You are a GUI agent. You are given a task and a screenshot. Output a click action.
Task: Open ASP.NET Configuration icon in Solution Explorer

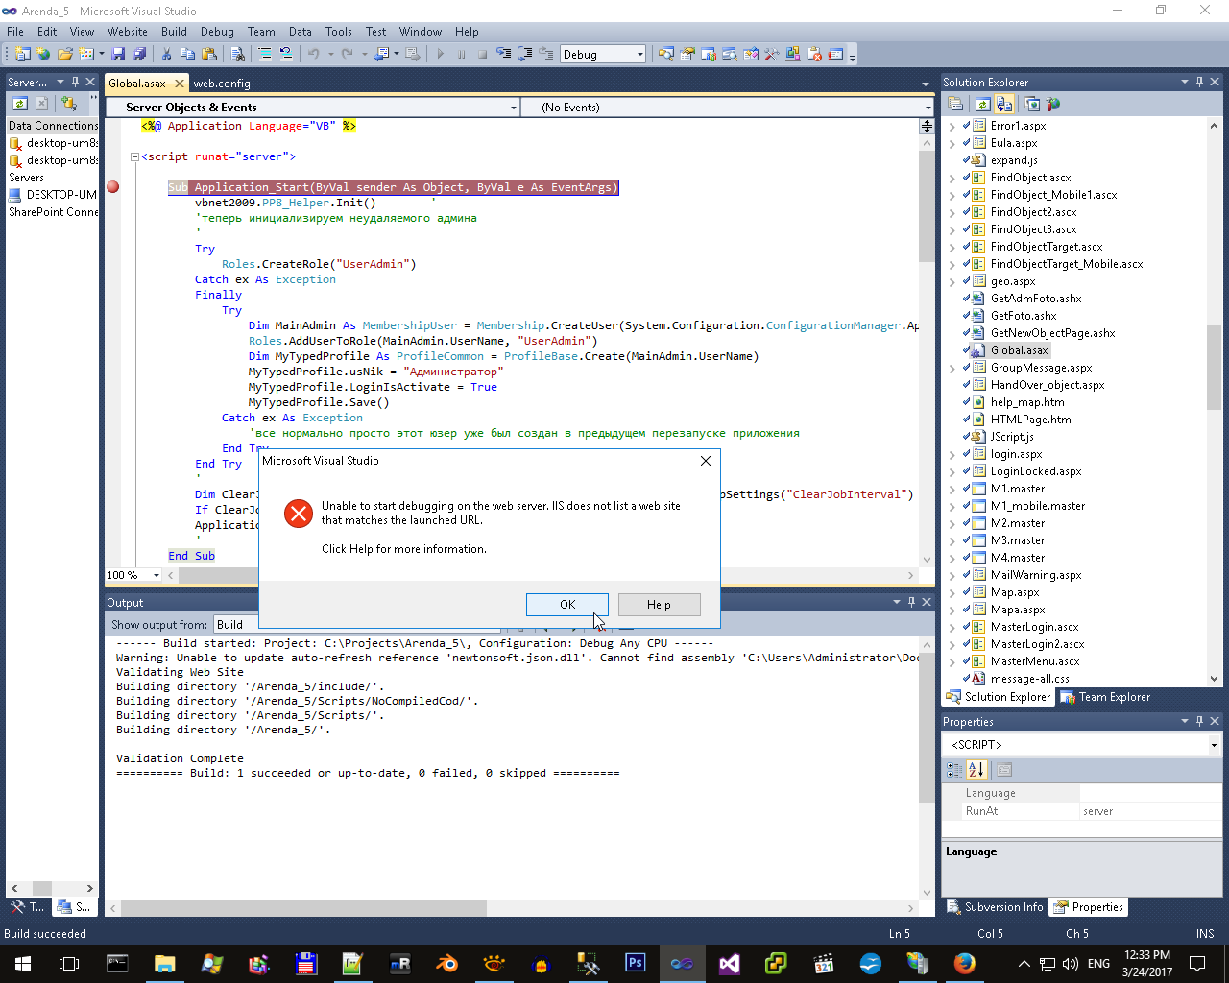point(1053,105)
